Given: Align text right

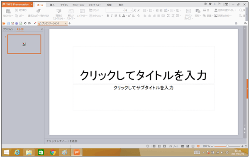Looking at the screenshot, I should [154, 15].
